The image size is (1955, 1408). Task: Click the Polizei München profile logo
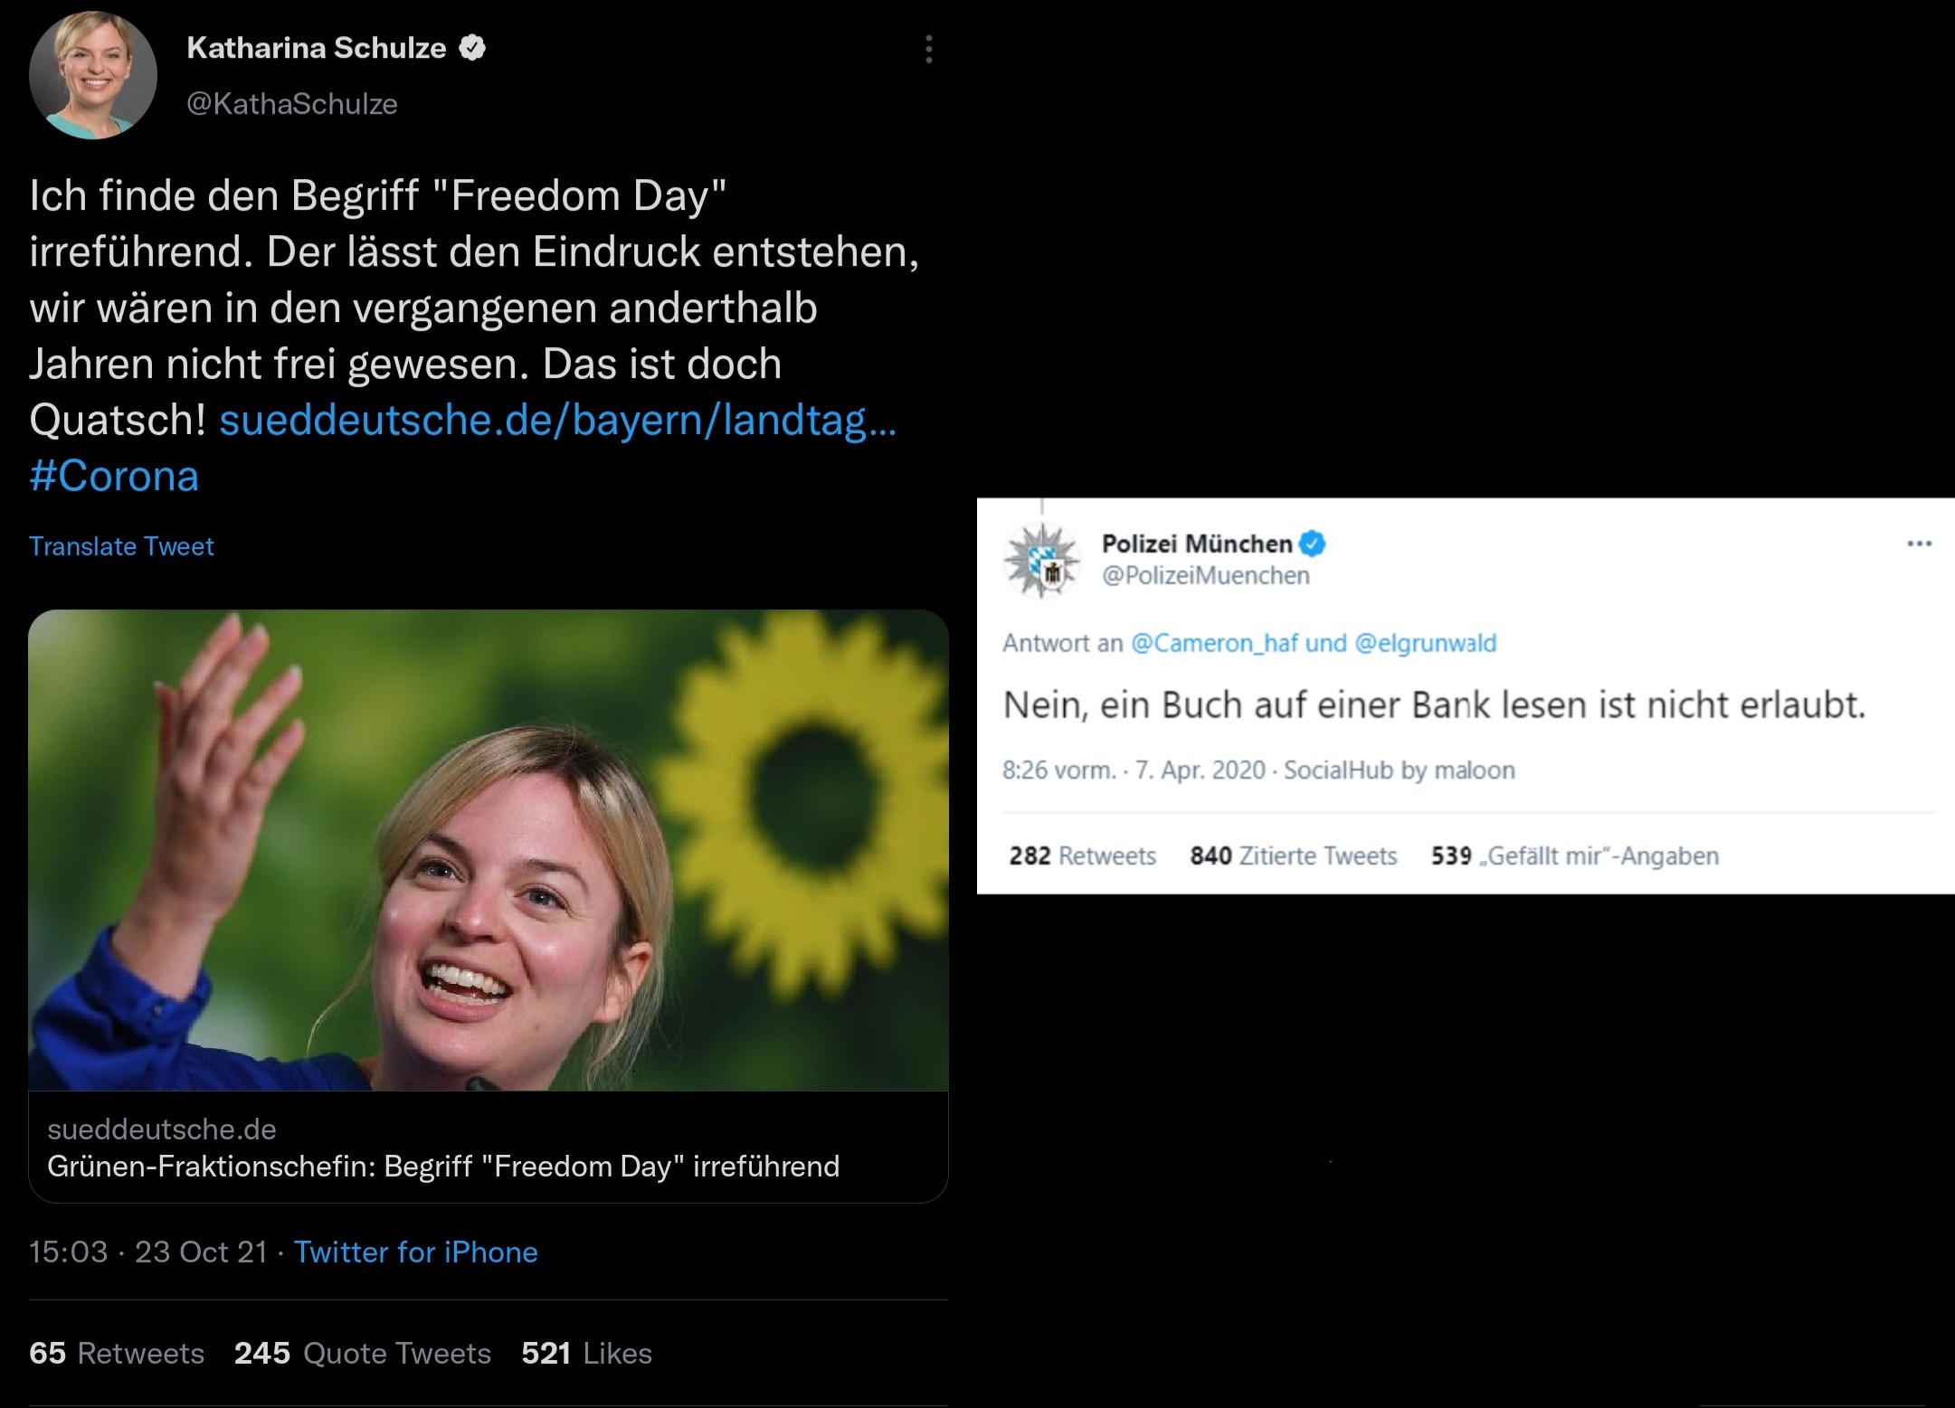point(1043,561)
